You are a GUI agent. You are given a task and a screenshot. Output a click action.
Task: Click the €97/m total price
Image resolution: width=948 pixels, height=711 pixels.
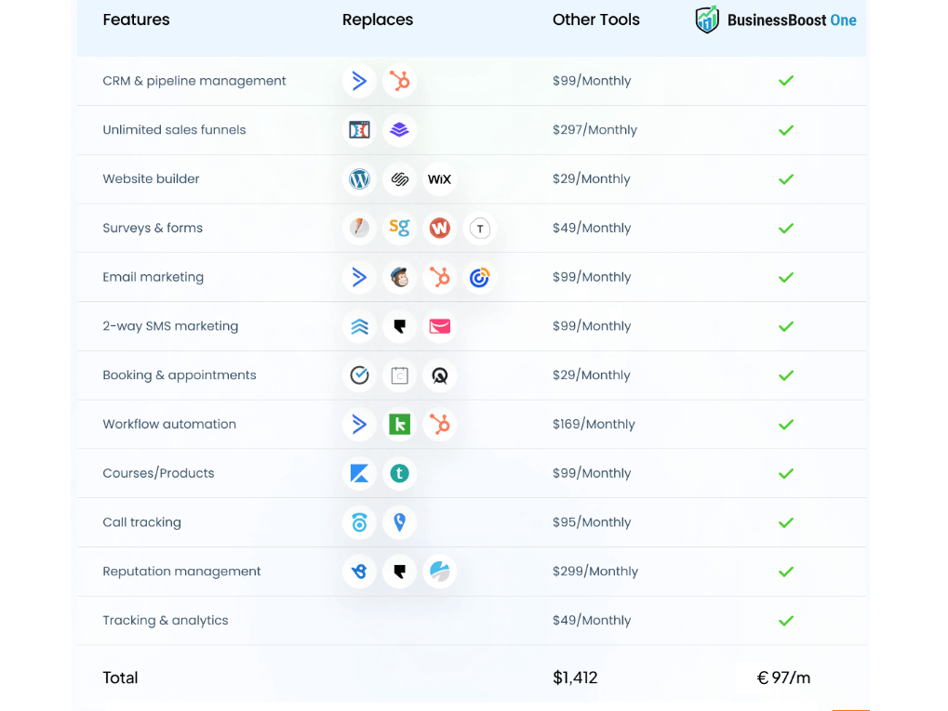tap(783, 678)
